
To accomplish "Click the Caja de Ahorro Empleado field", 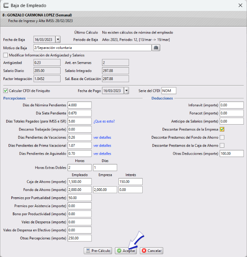I will [80, 182].
